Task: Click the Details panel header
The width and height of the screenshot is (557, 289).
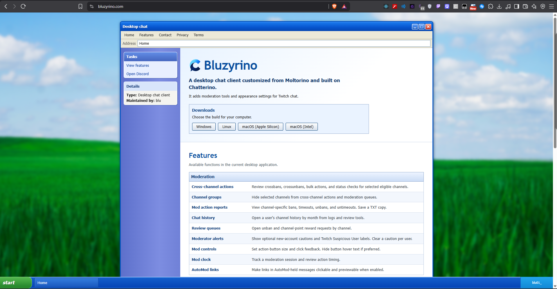Action: 150,86
